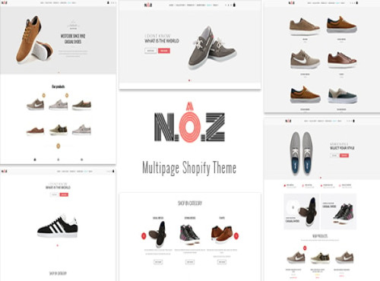The width and height of the screenshot is (380, 281).
Task: Click the red sale badge on new product
Action: pyautogui.click(x=305, y=248)
